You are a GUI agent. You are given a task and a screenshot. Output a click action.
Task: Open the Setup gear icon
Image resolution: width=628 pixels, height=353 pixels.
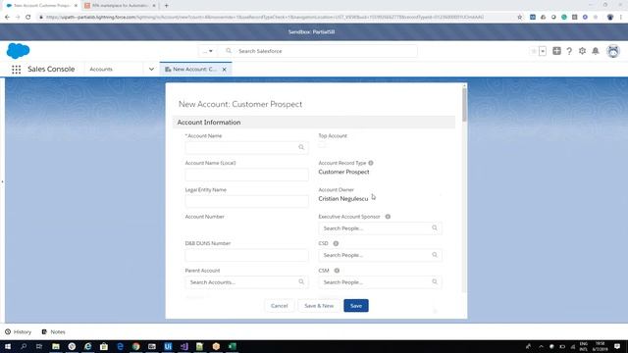tap(582, 51)
